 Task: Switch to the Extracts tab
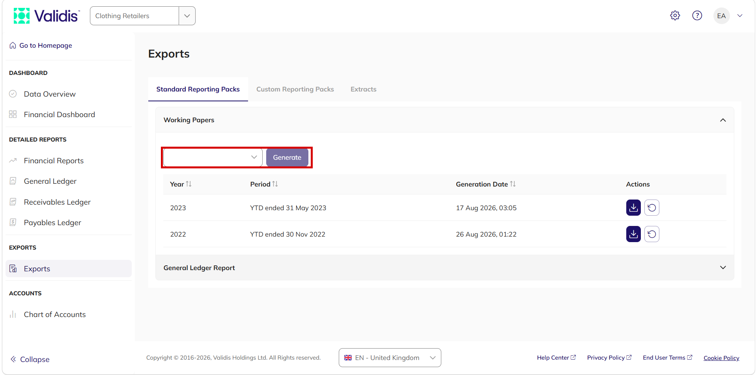tap(363, 89)
